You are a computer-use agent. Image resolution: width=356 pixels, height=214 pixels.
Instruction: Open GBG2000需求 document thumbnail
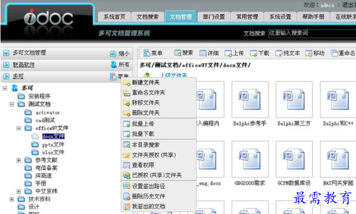(x=250, y=159)
